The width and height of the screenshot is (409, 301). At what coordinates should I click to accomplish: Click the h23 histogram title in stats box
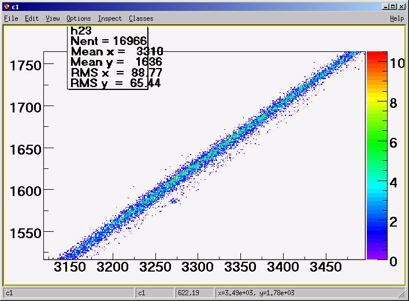[81, 31]
